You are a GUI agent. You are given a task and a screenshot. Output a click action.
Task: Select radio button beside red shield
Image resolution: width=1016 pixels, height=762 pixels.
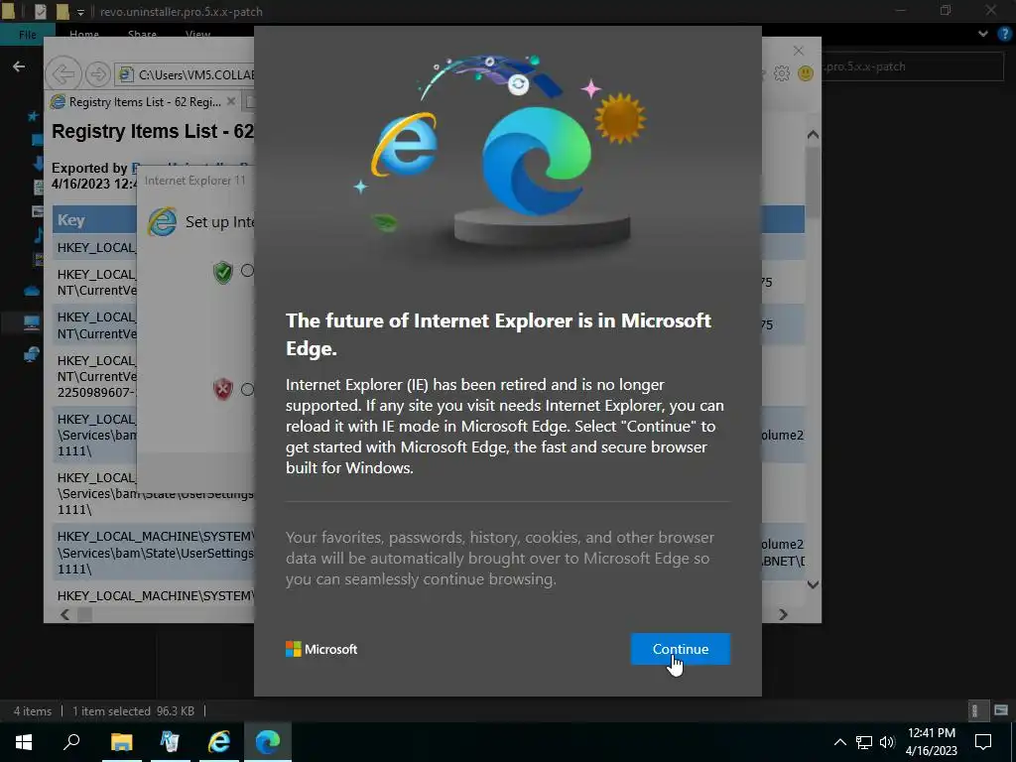click(x=247, y=389)
